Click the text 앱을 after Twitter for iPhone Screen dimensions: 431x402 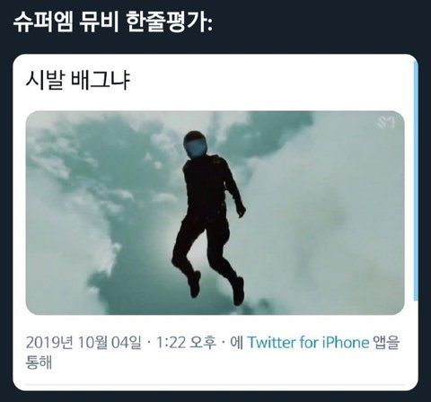[x=387, y=343]
